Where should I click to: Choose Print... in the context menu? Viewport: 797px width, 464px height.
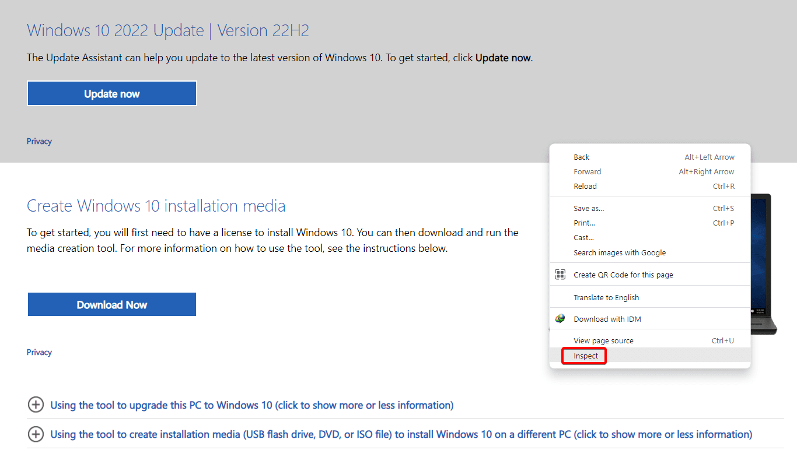coord(650,223)
